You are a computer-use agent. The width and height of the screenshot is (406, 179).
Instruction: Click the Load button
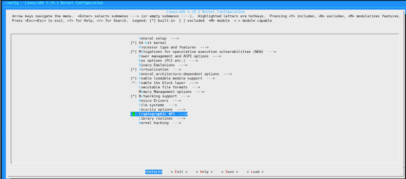click(255, 172)
